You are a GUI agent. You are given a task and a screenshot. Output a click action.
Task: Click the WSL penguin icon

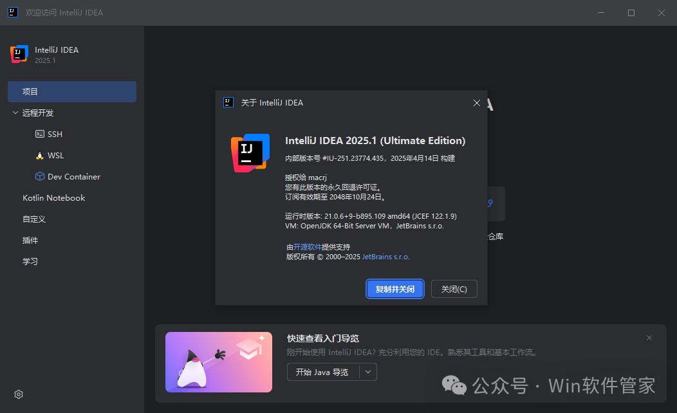(x=40, y=156)
